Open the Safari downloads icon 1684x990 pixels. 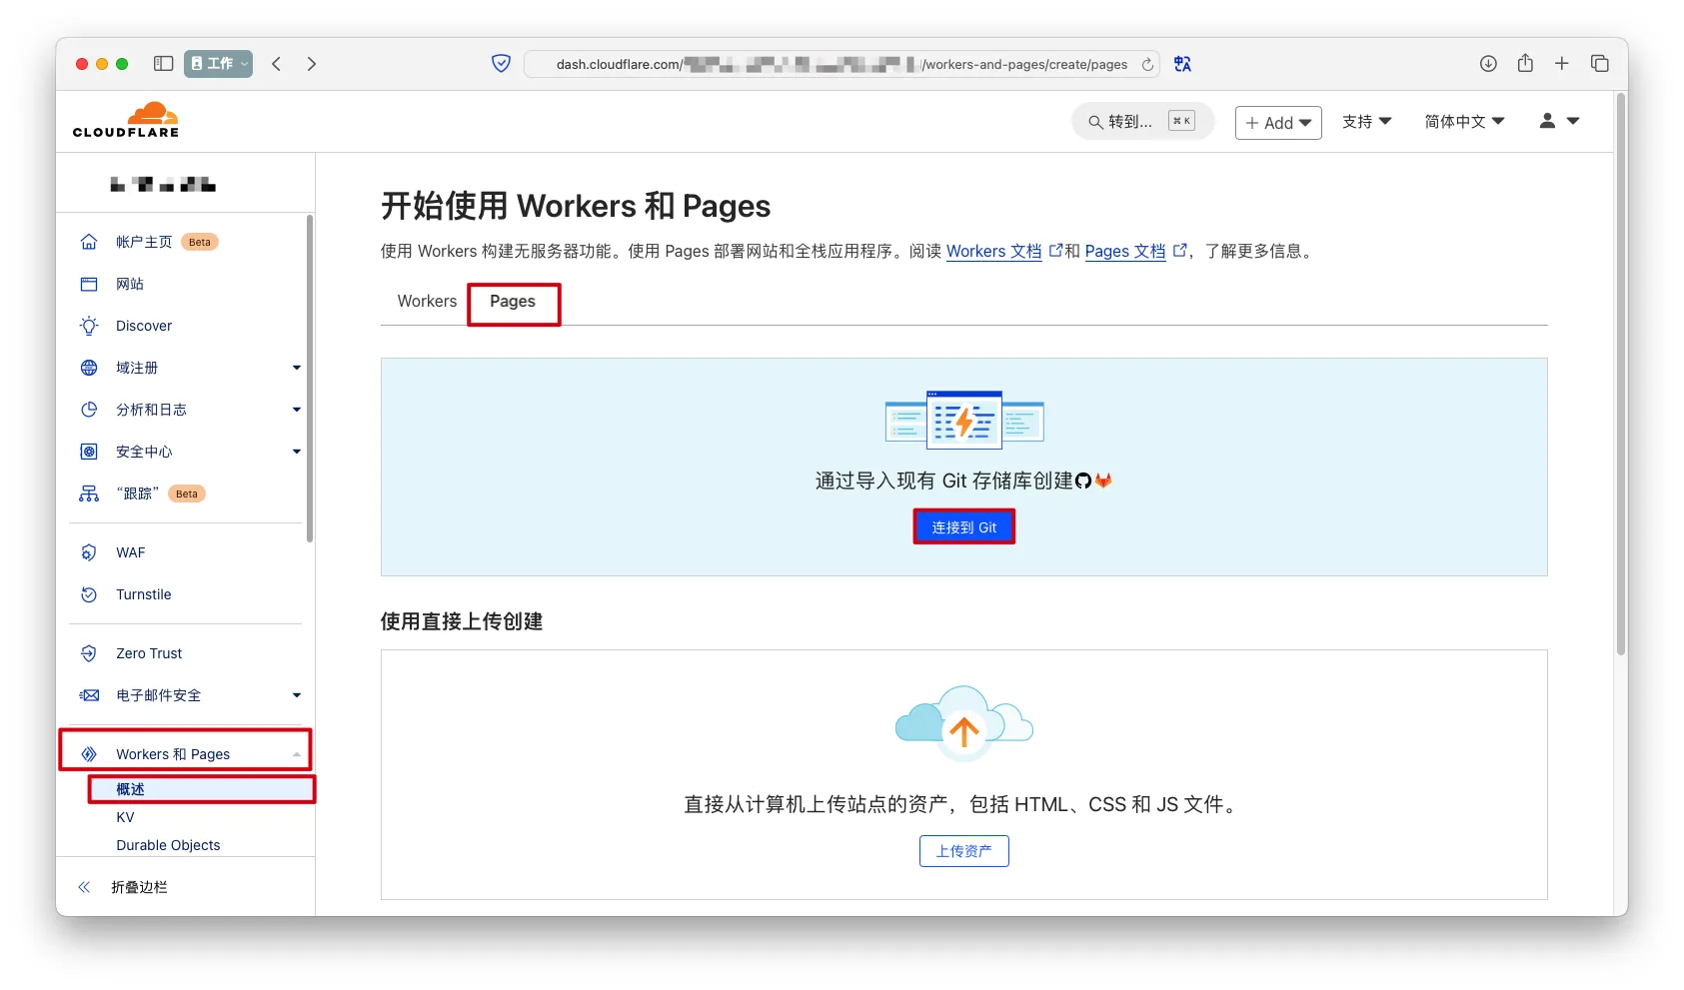point(1488,64)
